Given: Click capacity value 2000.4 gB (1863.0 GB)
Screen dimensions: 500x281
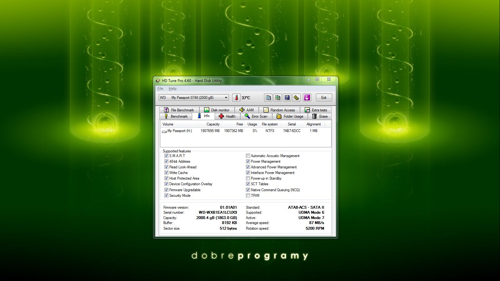Looking at the screenshot, I should click(x=217, y=218).
